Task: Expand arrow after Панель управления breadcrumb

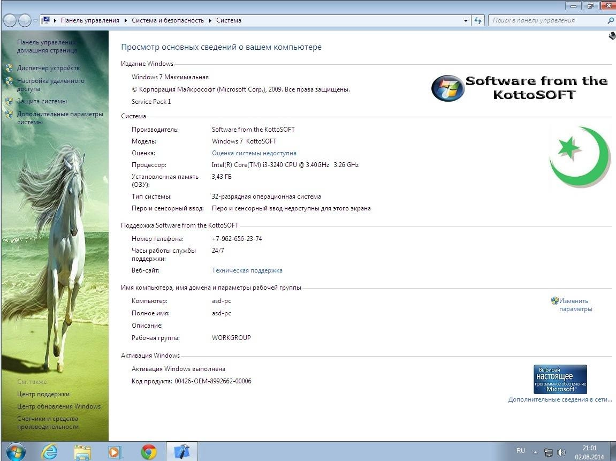Action: pos(126,20)
